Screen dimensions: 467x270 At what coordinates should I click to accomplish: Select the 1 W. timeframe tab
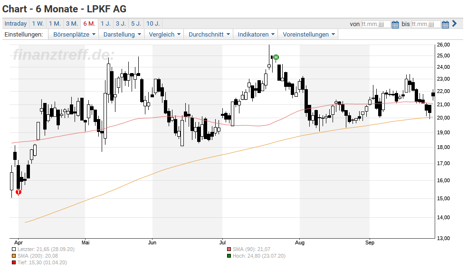pos(38,24)
